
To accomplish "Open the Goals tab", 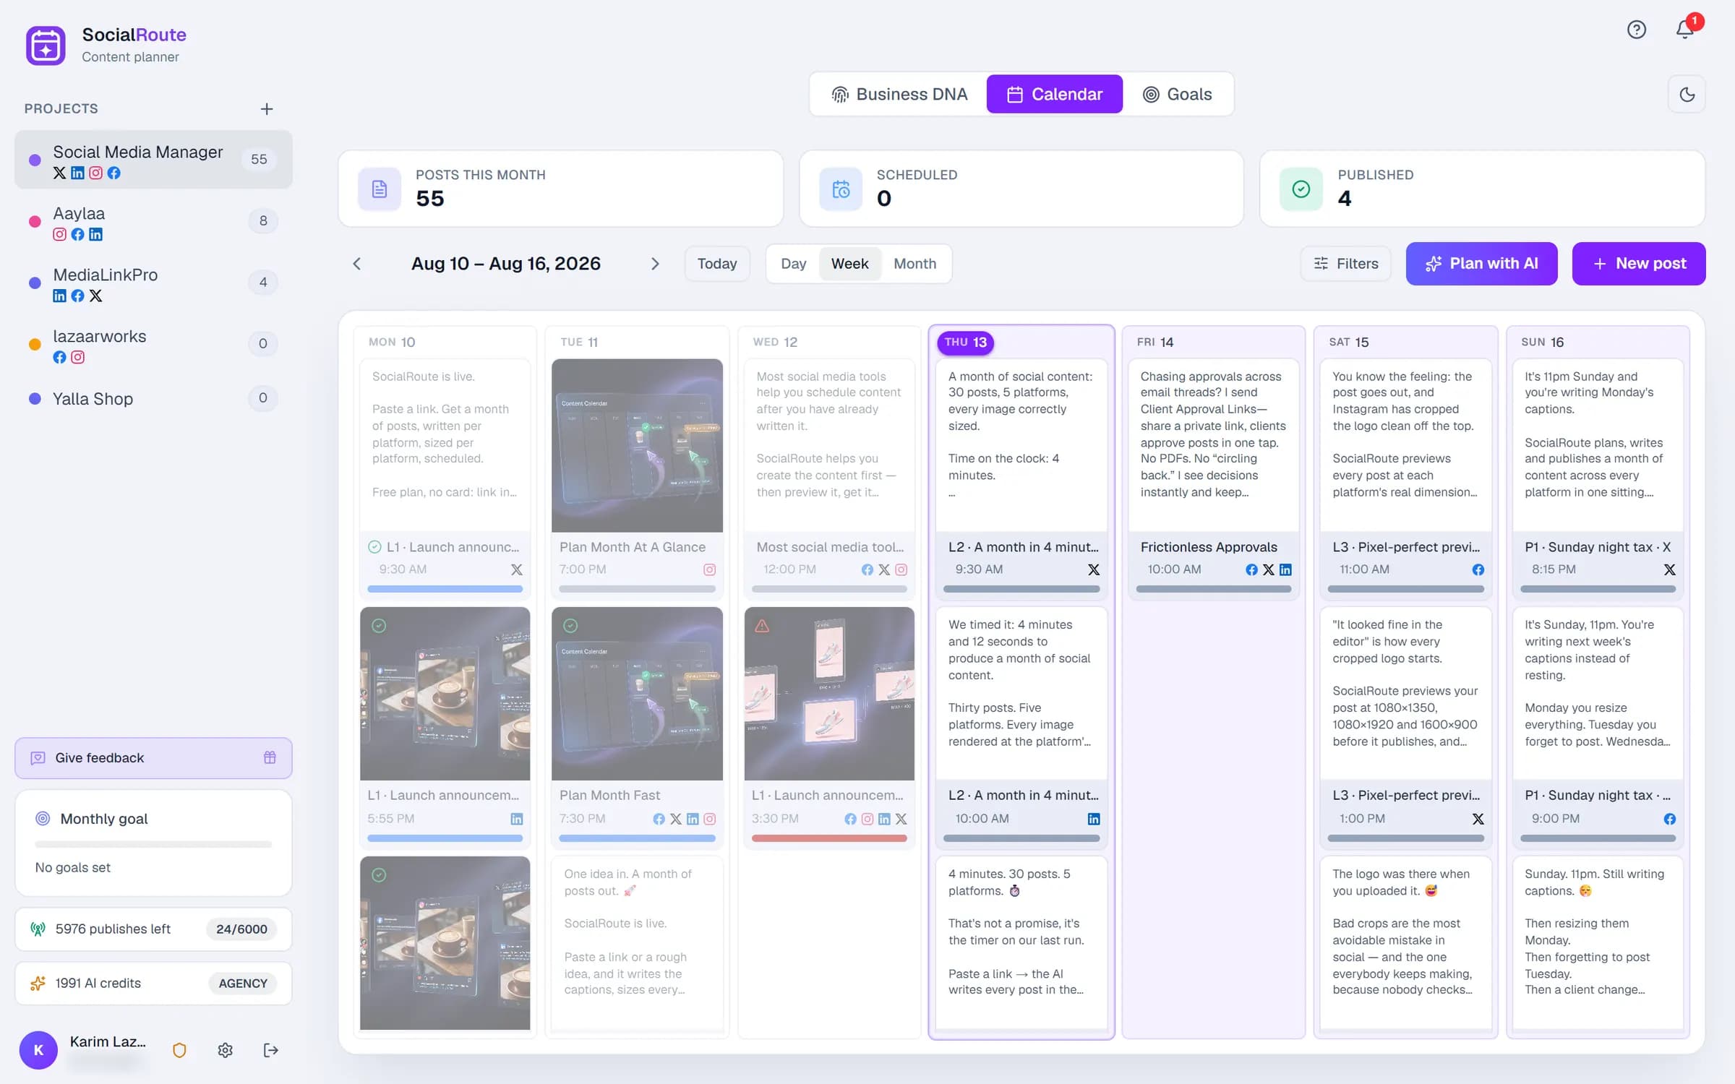I will coord(1177,95).
